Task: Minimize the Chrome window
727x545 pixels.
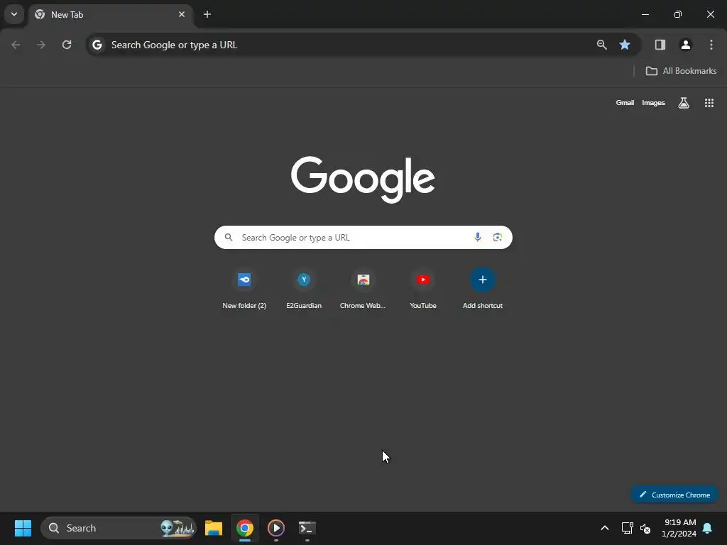Action: click(645, 14)
